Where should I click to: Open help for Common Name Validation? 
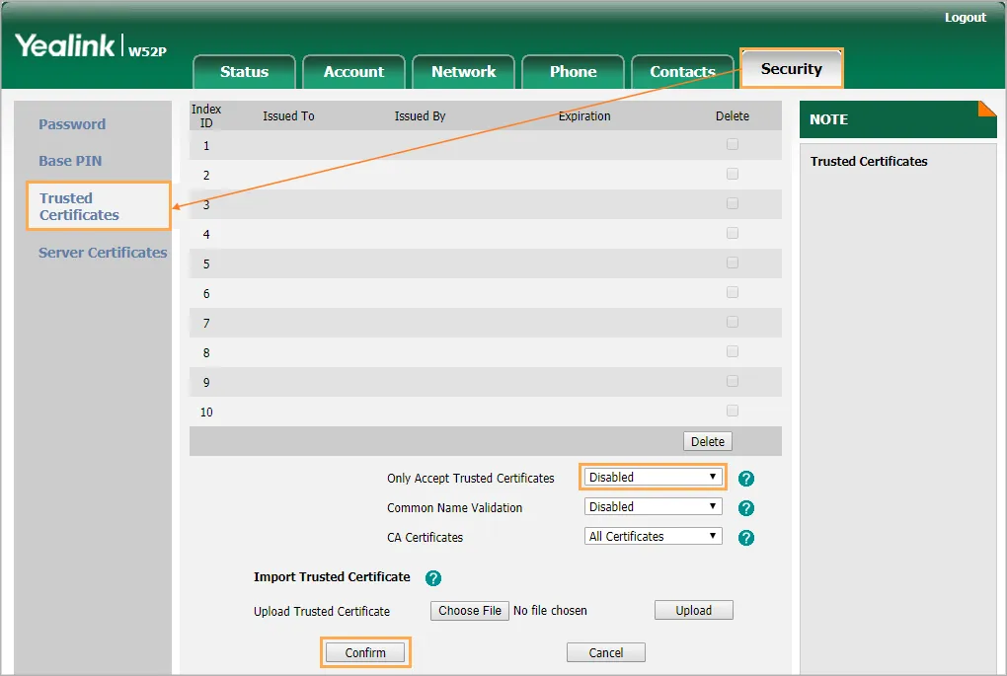pos(745,508)
